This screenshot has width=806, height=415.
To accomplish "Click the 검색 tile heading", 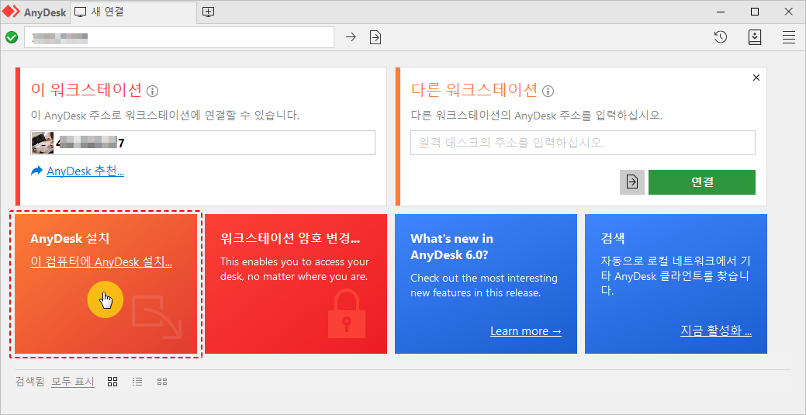I will click(613, 239).
